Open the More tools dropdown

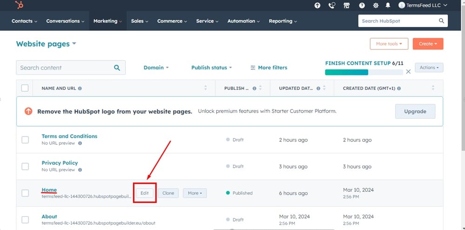tap(389, 44)
